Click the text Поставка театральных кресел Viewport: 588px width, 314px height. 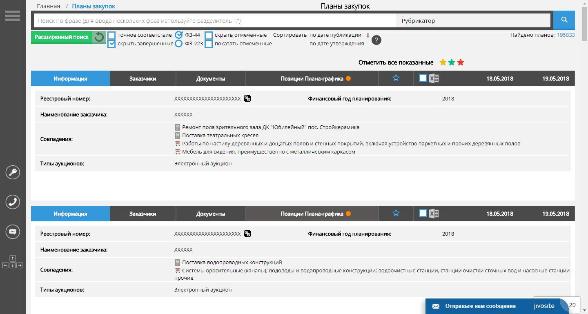220,136
